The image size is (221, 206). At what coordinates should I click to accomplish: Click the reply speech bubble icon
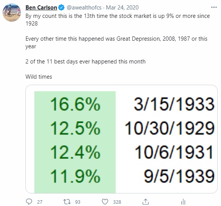pyautogui.click(x=29, y=201)
